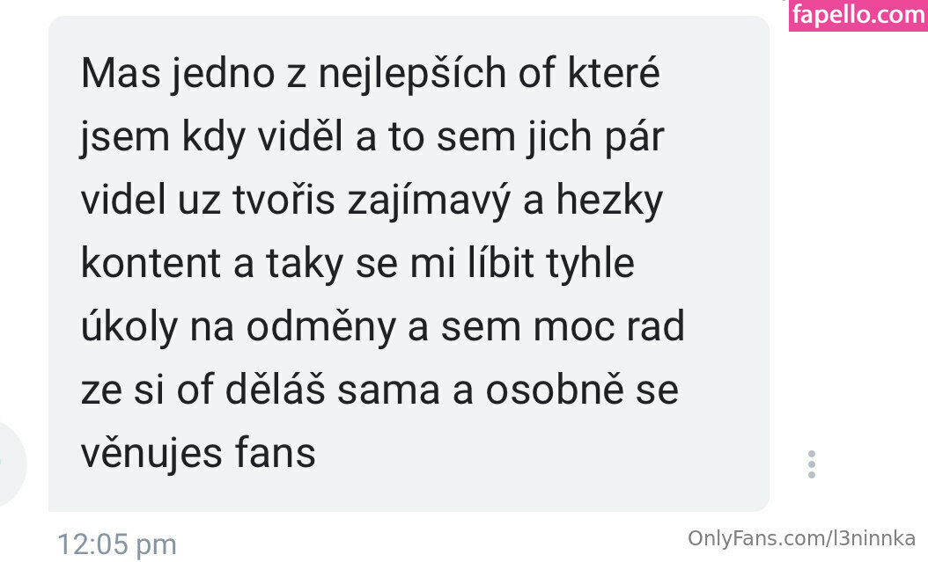928x562 pixels.
Task: Click the word 'hezky' in the message
Action: (x=609, y=201)
